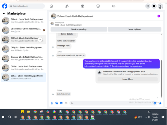The width and height of the screenshot is (167, 125).
Task: Open File Explorer on the taskbar
Action: pyautogui.click(x=29, y=112)
